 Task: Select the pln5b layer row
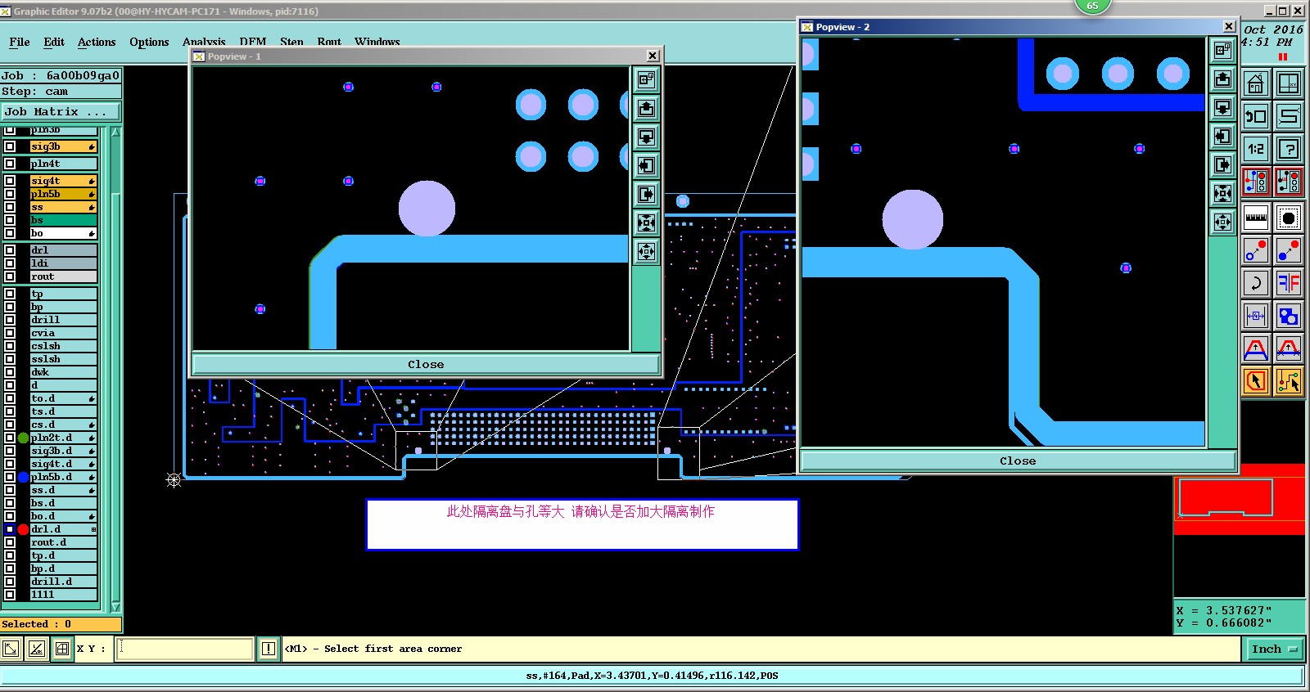click(63, 194)
